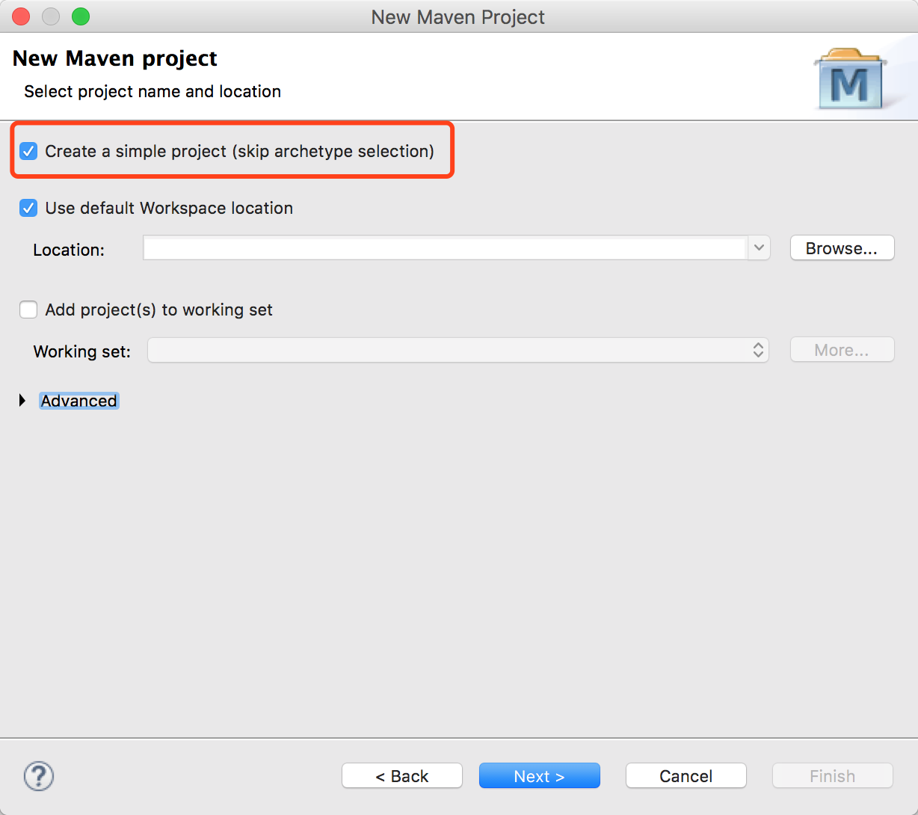Click the New Maven project heading area
The width and height of the screenshot is (918, 815).
pyautogui.click(x=114, y=58)
